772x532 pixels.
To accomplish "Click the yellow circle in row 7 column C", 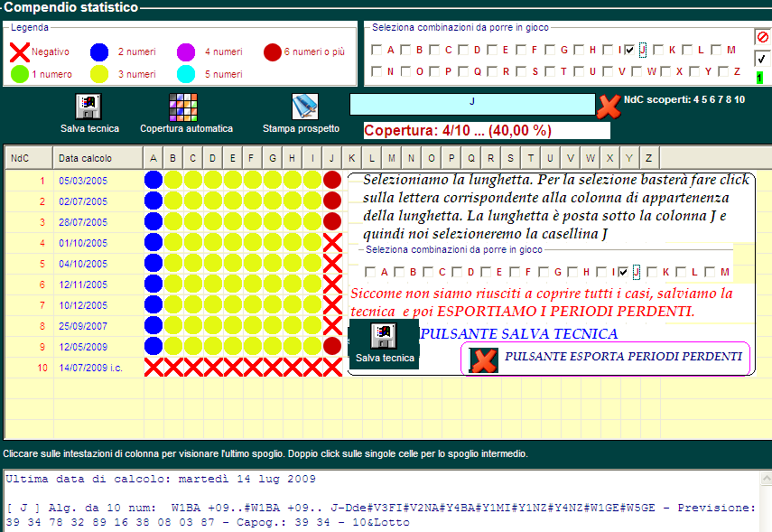I will (193, 305).
